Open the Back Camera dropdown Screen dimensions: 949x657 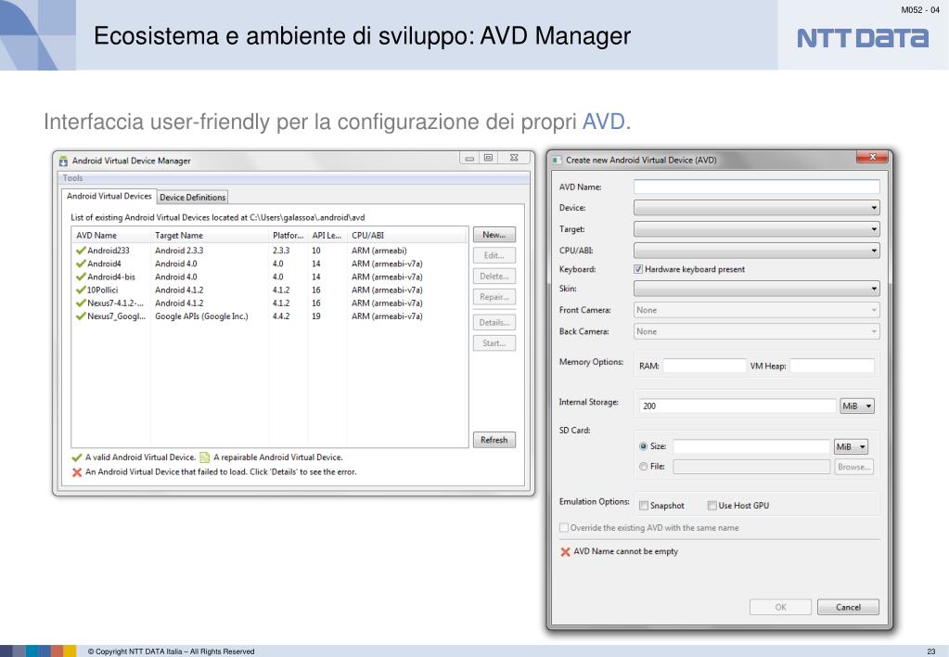click(x=757, y=332)
